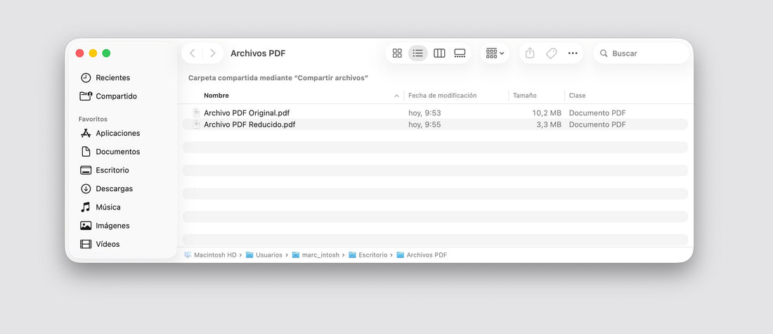Sort by the Tamaño column header

(x=524, y=95)
